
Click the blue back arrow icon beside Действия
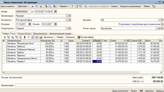(33, 6)
